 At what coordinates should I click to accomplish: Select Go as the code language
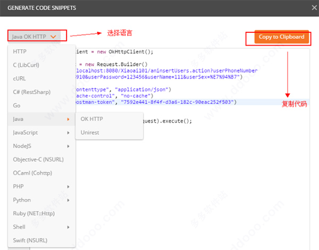[x=16, y=106]
